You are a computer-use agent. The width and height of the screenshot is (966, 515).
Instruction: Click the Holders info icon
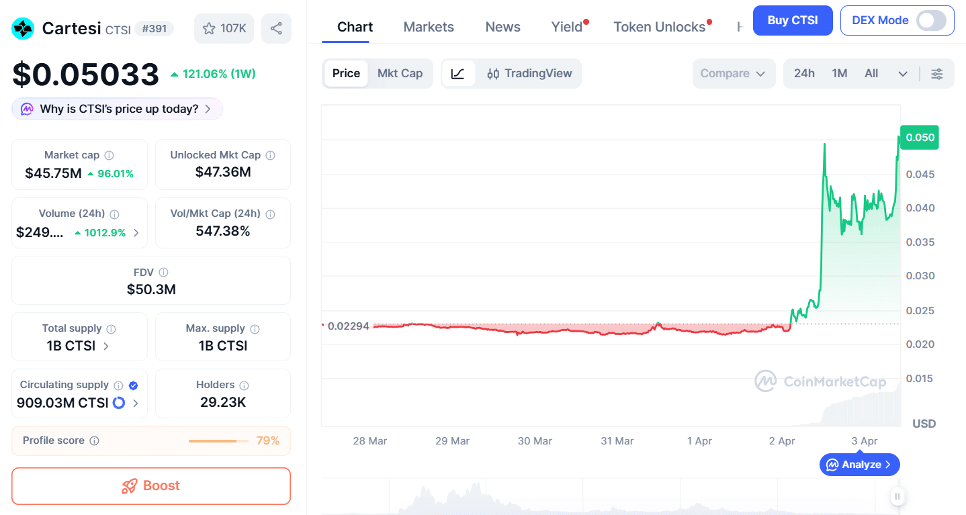(x=244, y=385)
